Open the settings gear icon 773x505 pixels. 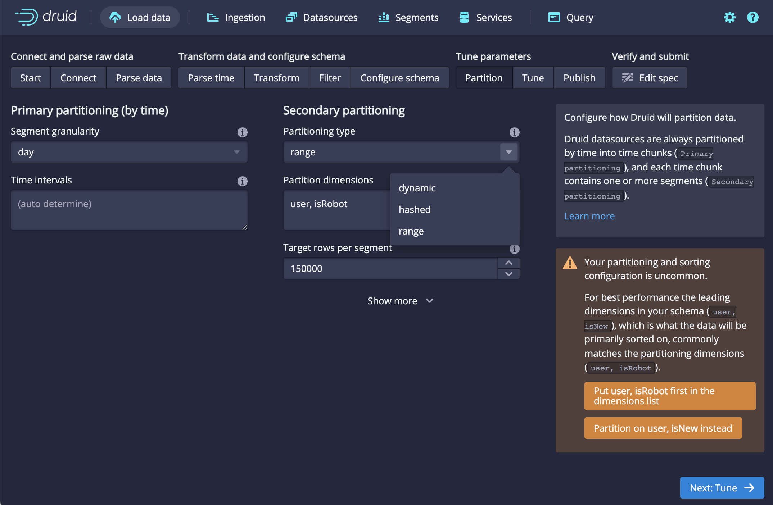coord(729,17)
